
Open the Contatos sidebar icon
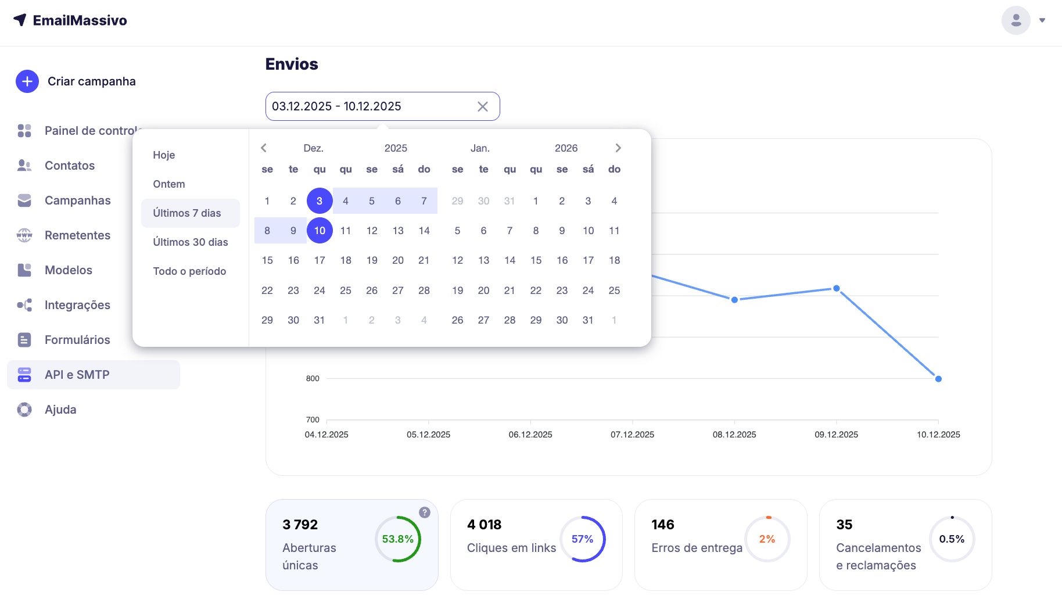(x=24, y=166)
